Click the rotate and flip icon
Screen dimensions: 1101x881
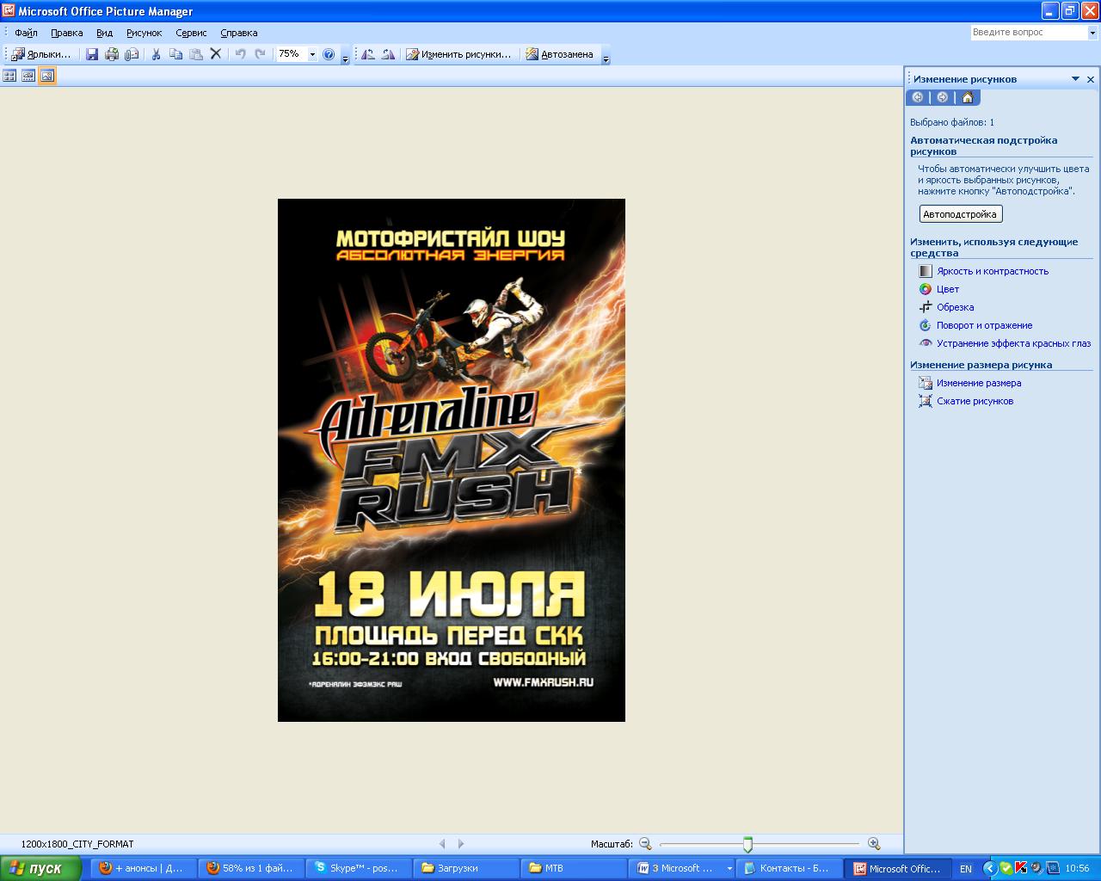pyautogui.click(x=926, y=325)
